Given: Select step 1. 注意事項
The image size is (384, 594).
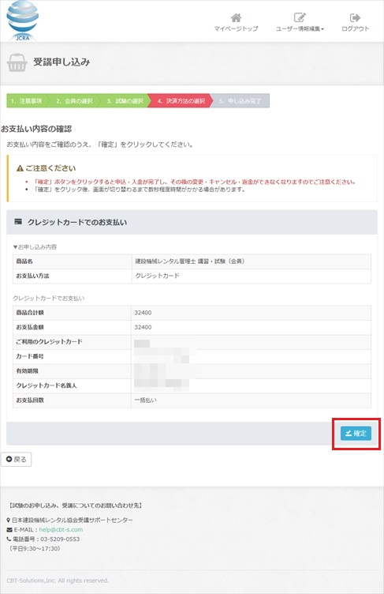Looking at the screenshot, I should pos(26,101).
